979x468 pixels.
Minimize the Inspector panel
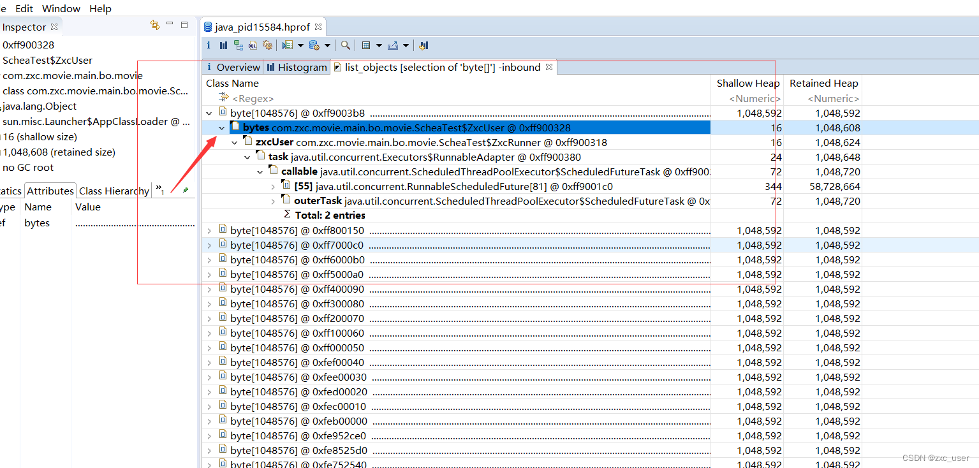coord(170,24)
